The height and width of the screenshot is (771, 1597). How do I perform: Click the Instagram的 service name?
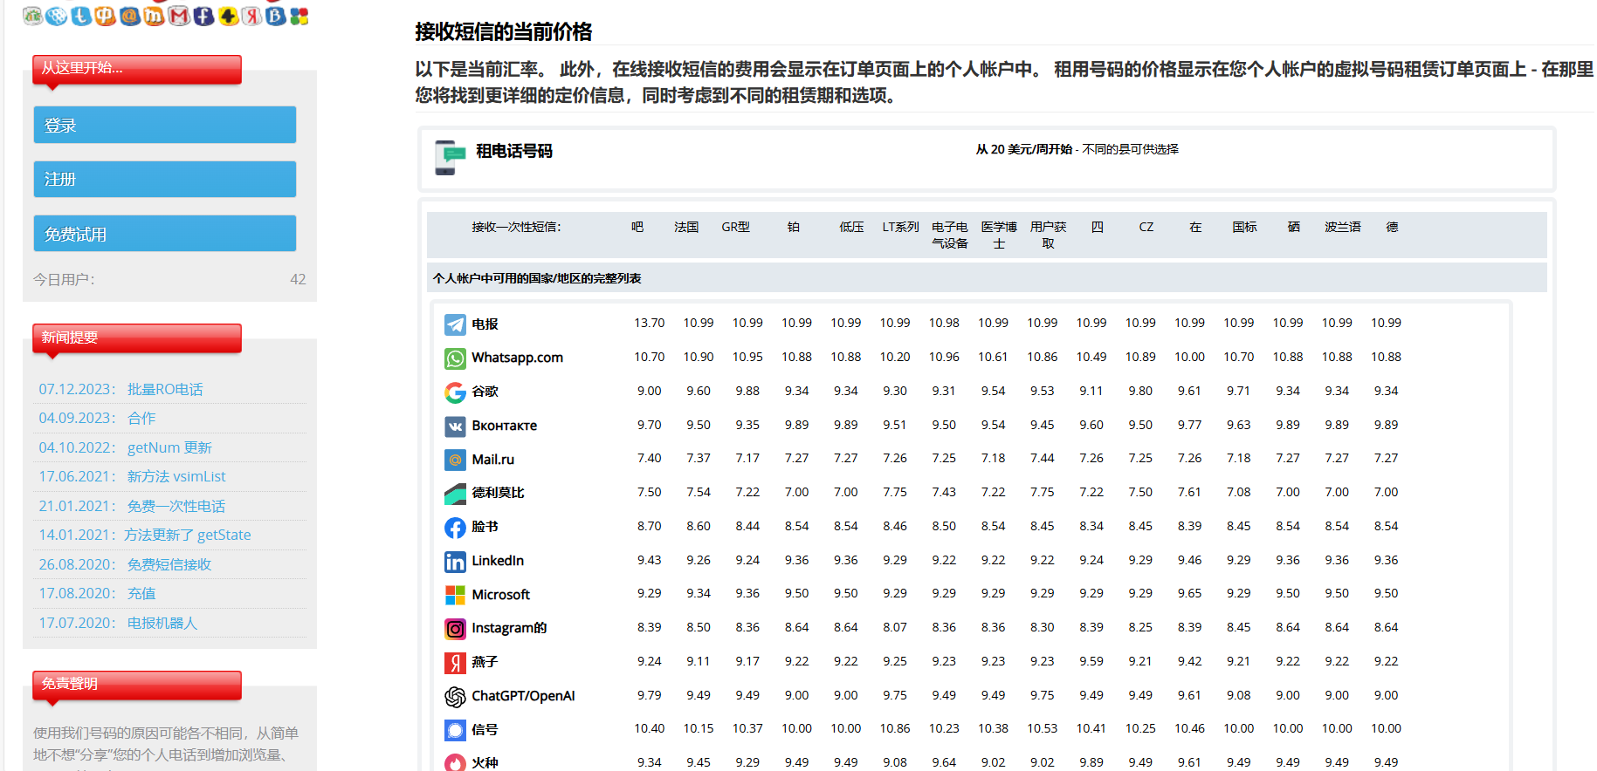509,628
